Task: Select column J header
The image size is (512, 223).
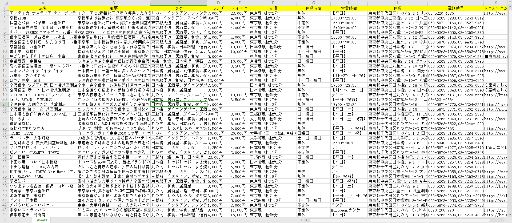Action: click(x=455, y=3)
